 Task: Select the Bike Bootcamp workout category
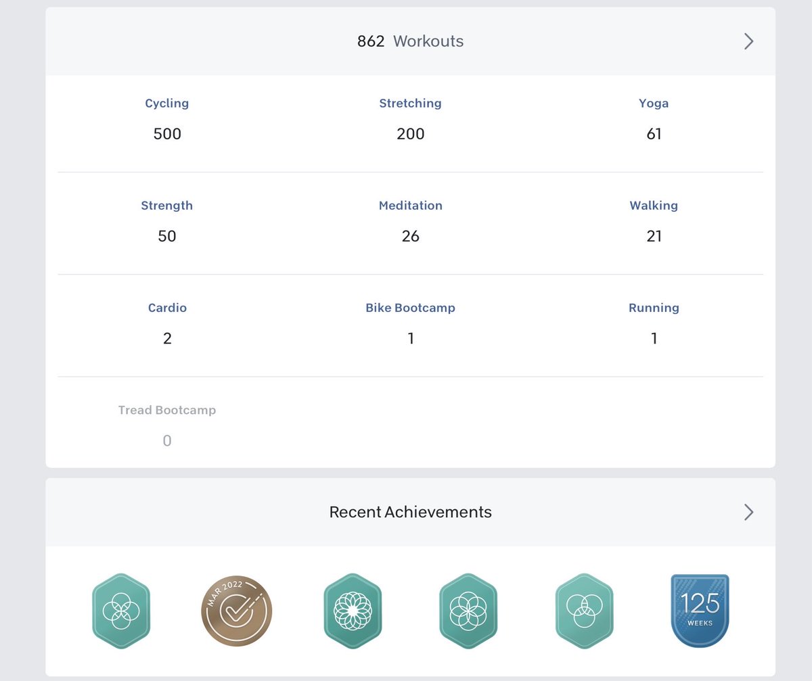[x=410, y=308]
